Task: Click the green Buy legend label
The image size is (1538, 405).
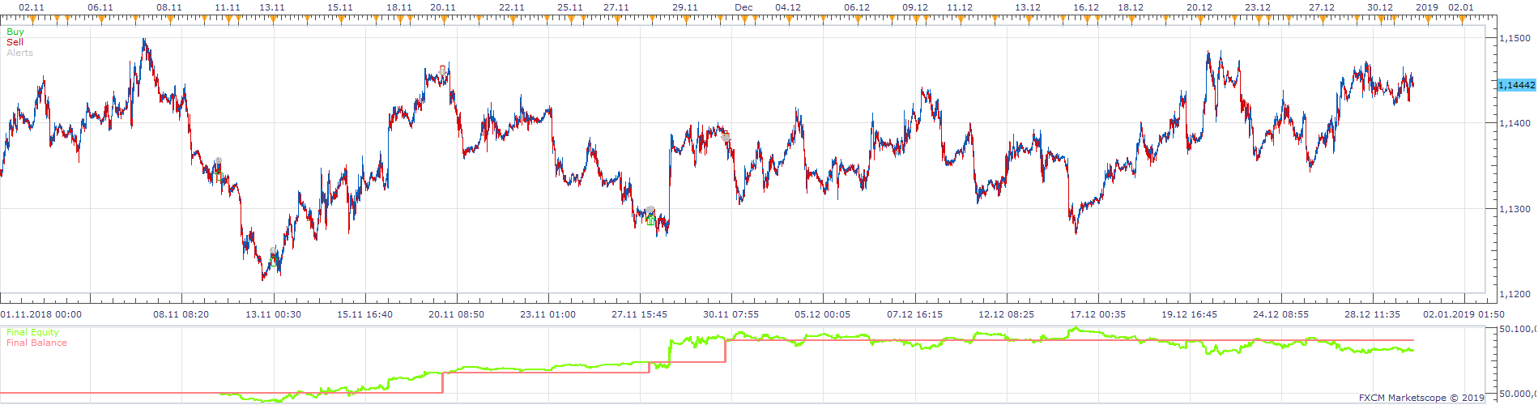Action: pos(15,32)
